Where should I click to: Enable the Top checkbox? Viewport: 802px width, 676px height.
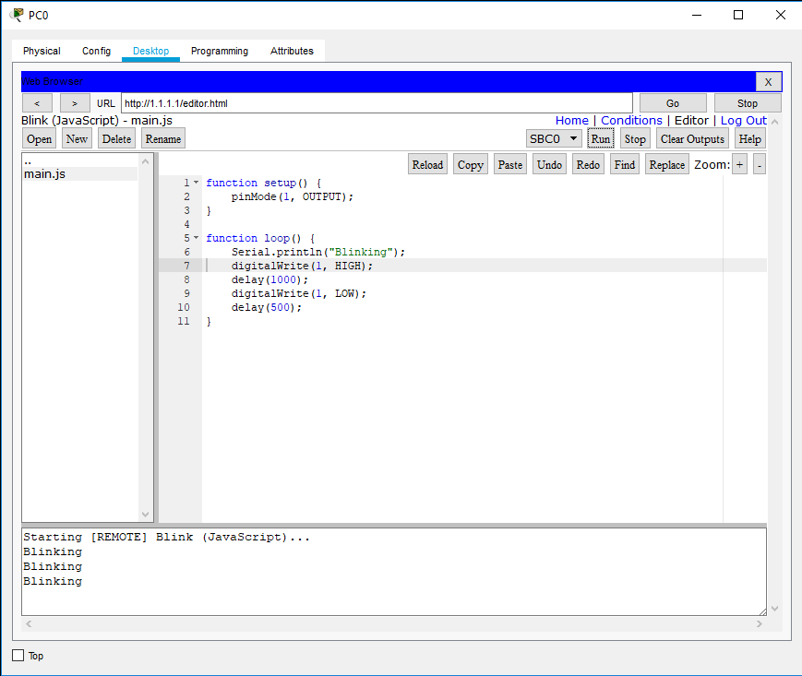[16, 655]
